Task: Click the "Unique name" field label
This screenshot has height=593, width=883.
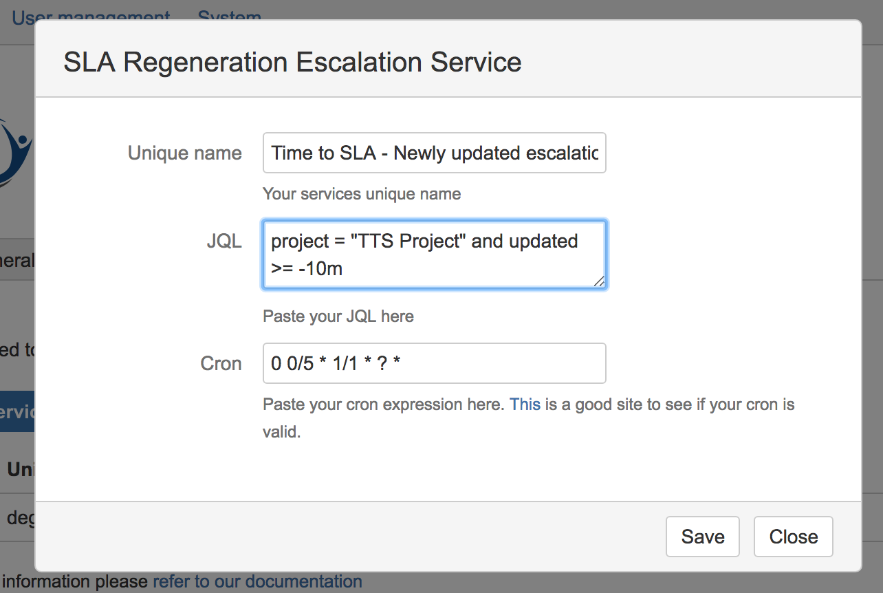Action: pyautogui.click(x=184, y=153)
